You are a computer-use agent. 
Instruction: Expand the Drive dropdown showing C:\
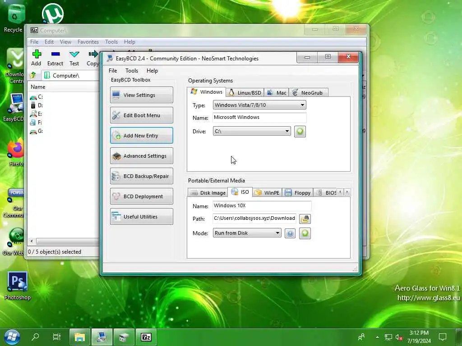(x=252, y=131)
